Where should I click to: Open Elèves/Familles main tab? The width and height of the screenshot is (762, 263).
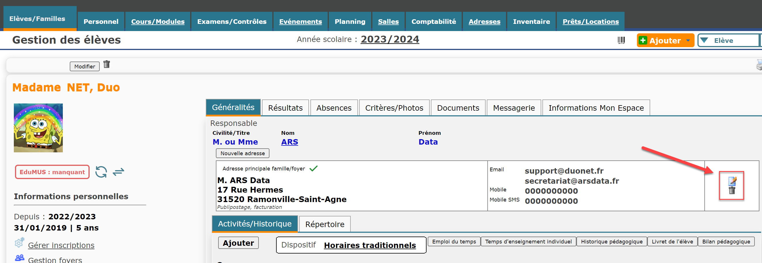click(40, 18)
